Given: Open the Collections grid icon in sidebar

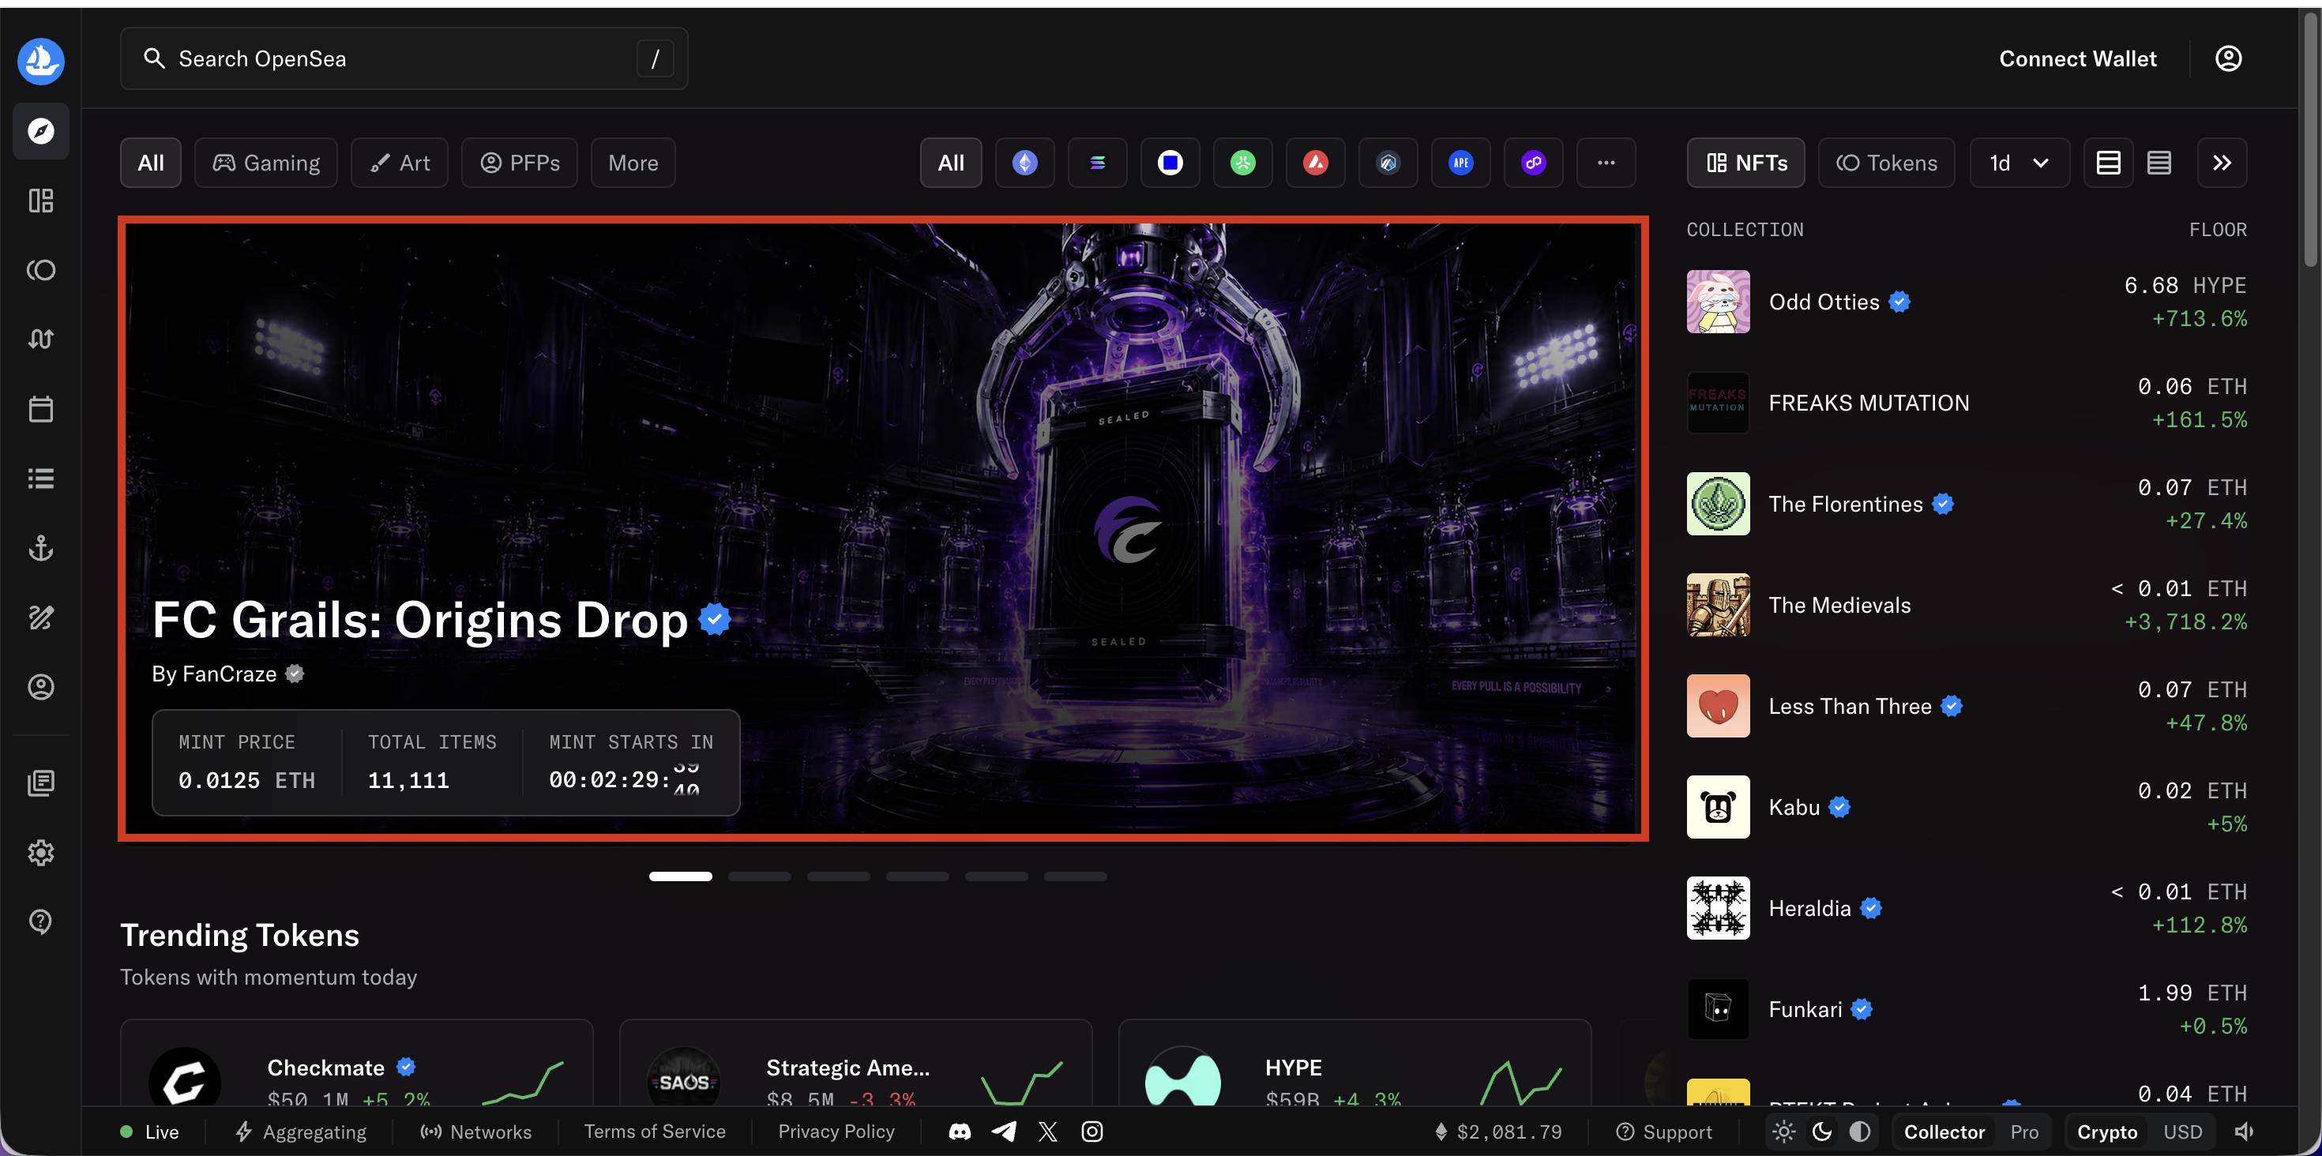Looking at the screenshot, I should pos(40,200).
